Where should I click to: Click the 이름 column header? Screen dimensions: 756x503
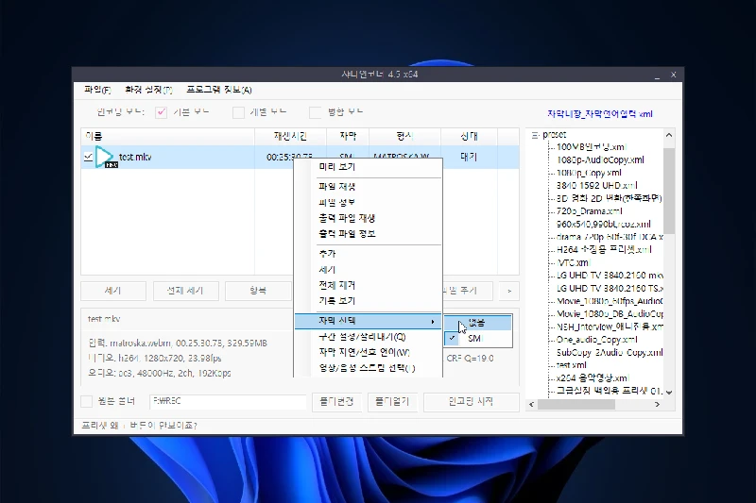[168, 136]
